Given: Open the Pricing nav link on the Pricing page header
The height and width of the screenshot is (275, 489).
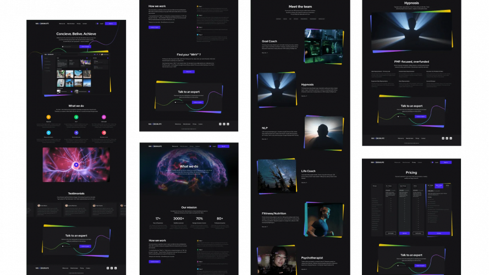Looking at the screenshot, I should [414, 162].
